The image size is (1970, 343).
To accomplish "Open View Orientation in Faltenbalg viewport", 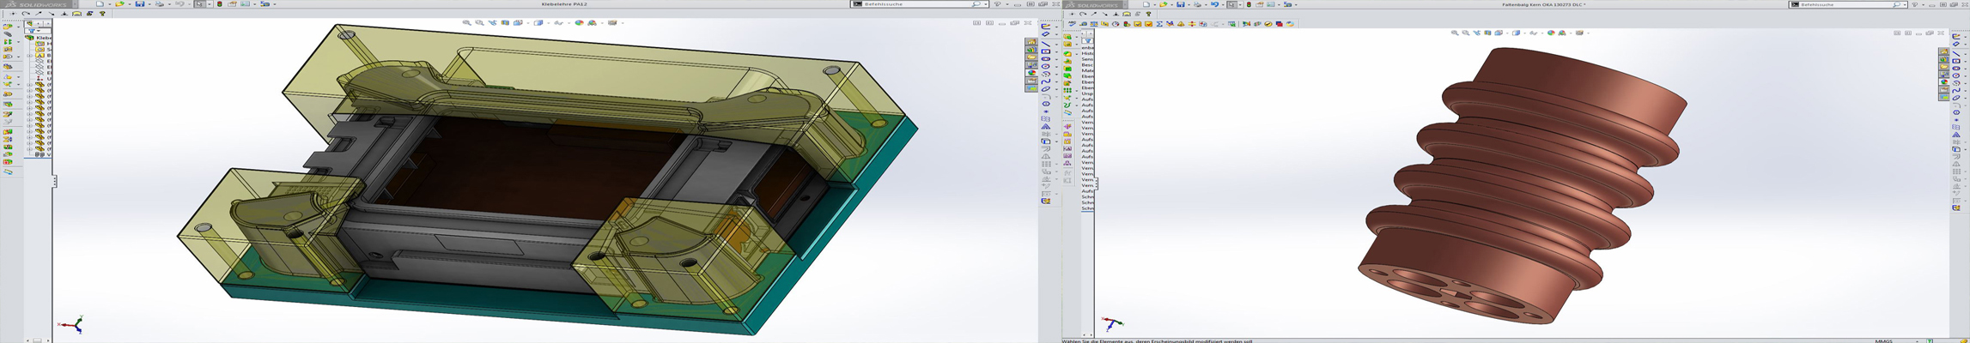I will (1499, 33).
